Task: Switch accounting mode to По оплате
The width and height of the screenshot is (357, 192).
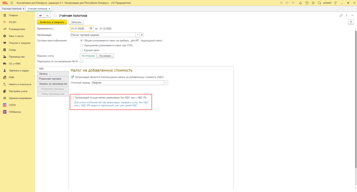Action: click(106, 56)
